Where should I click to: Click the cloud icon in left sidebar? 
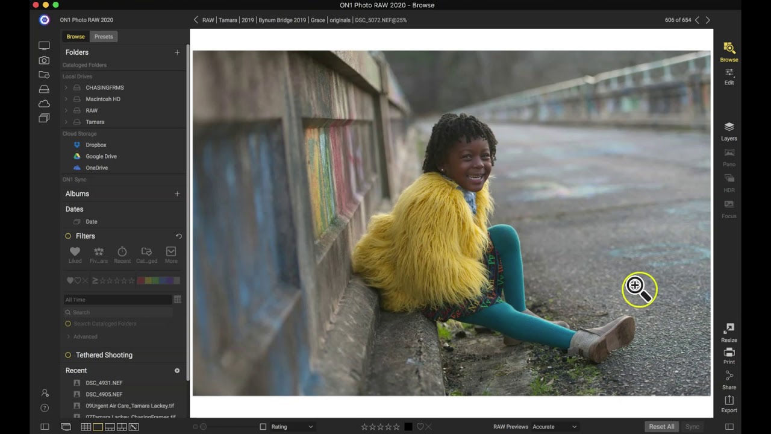pyautogui.click(x=44, y=104)
